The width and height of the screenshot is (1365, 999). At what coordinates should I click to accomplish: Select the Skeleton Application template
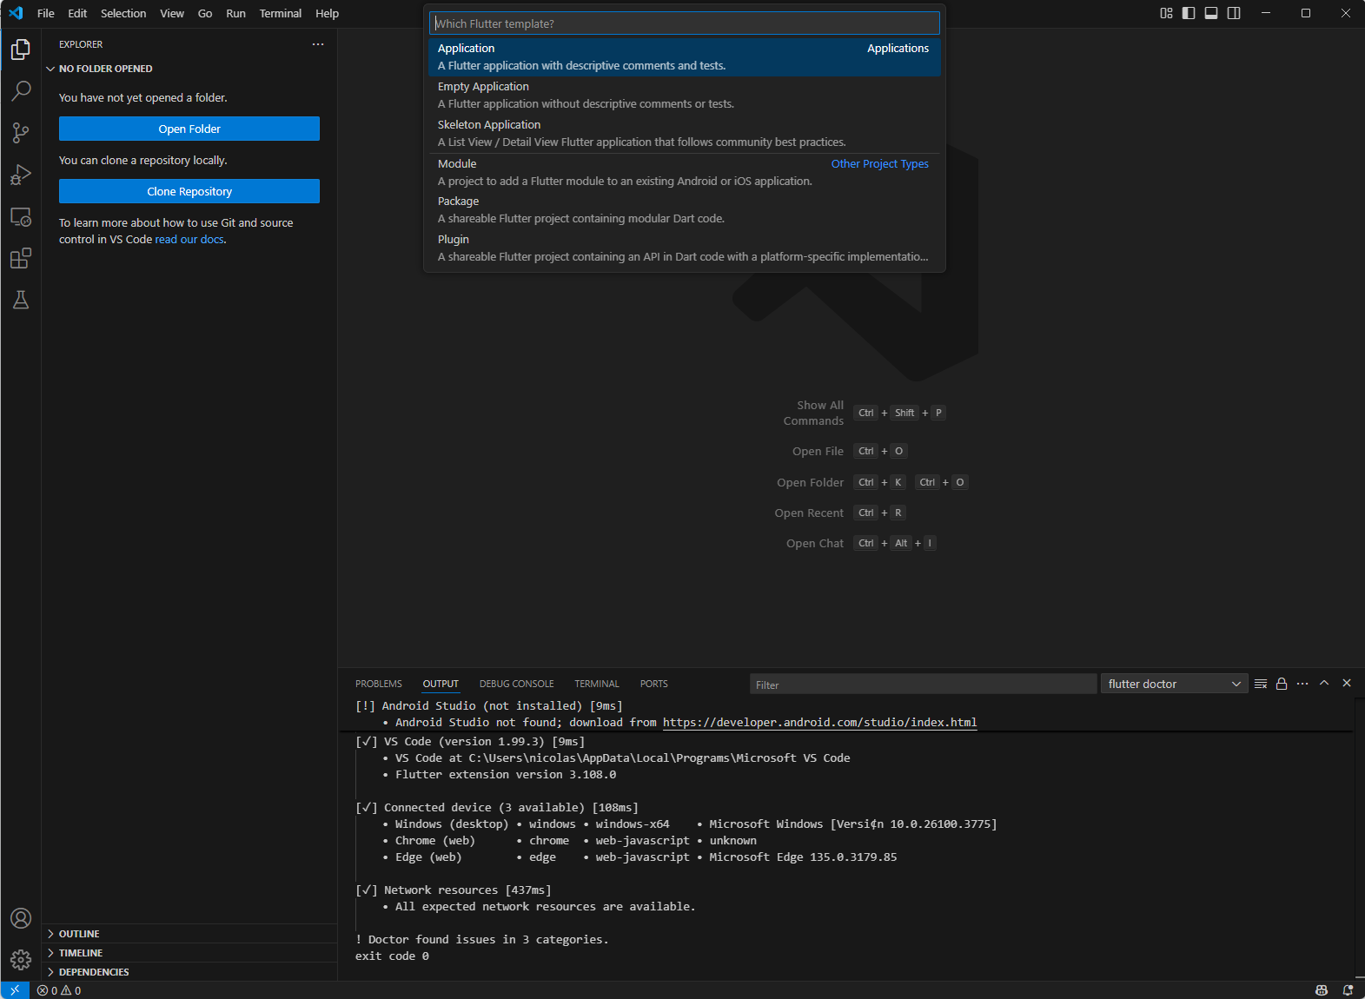tap(685, 134)
